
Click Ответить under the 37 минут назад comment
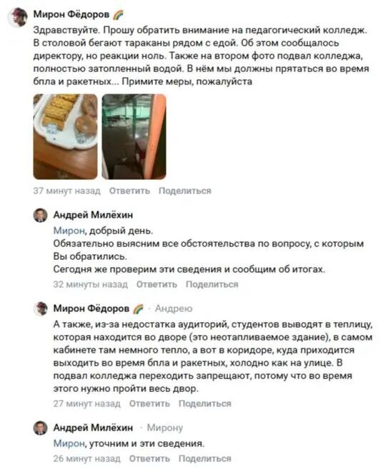pyautogui.click(x=129, y=191)
